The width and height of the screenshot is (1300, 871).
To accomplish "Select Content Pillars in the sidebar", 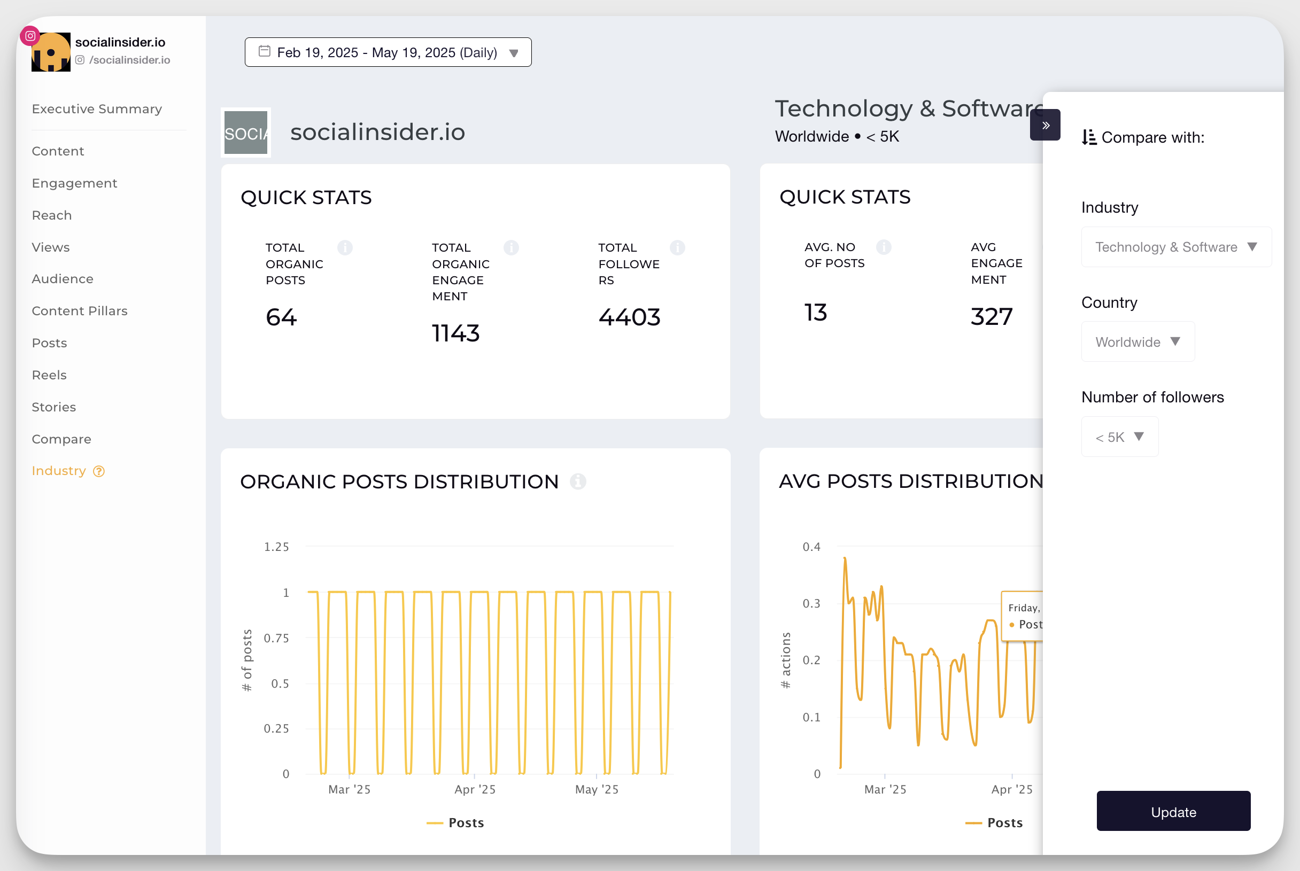I will tap(80, 311).
